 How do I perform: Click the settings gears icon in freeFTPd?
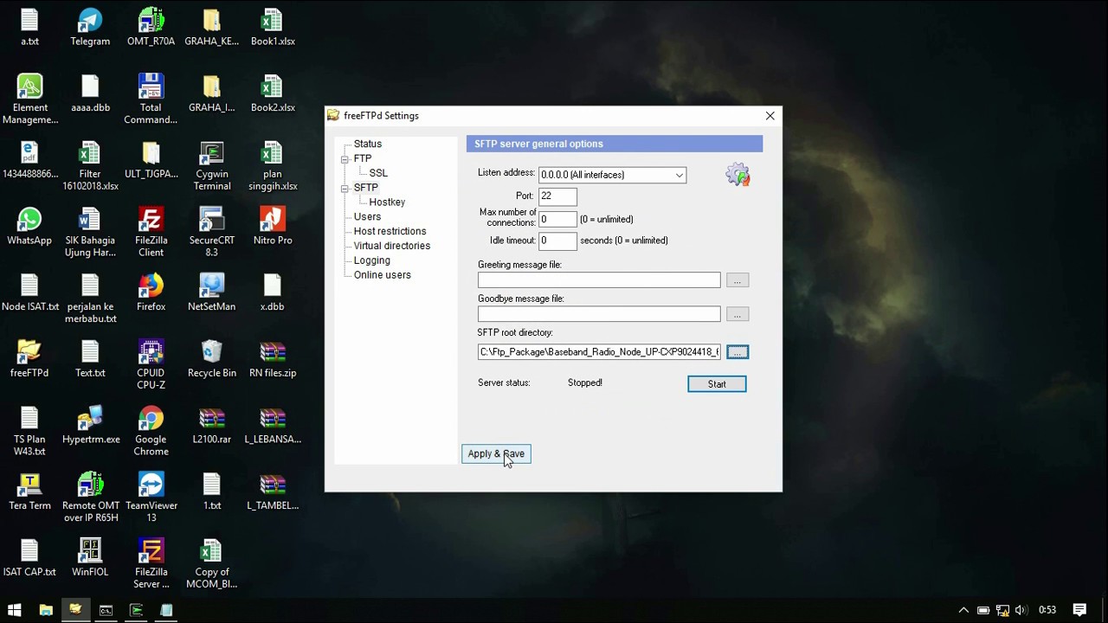(738, 175)
